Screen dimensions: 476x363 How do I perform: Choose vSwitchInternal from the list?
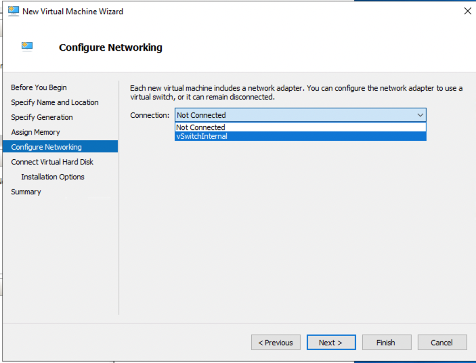[x=301, y=136]
